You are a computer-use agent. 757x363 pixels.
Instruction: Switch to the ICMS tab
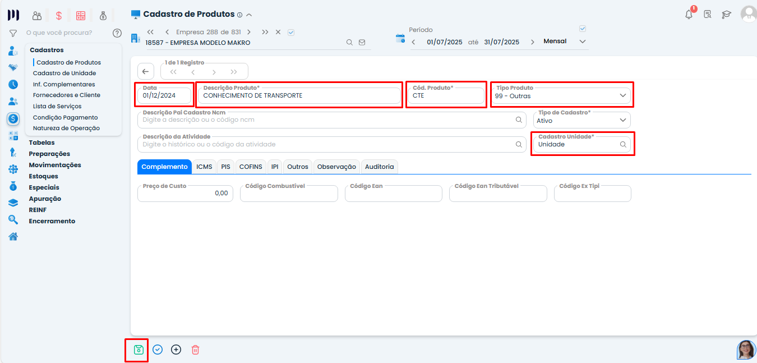(204, 167)
